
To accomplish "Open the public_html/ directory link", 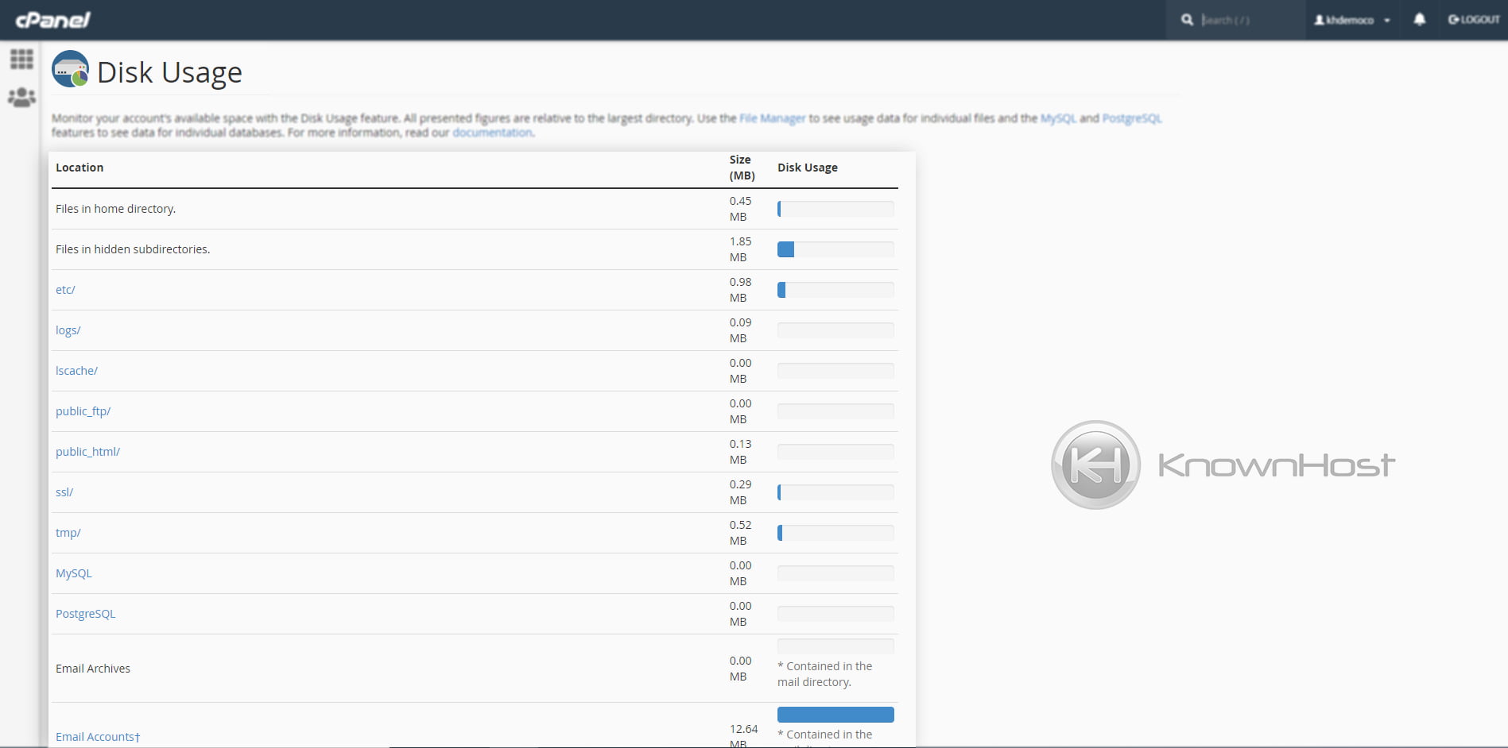I will coord(87,451).
